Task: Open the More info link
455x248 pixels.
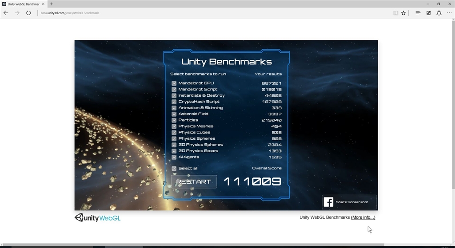Action: (363, 217)
